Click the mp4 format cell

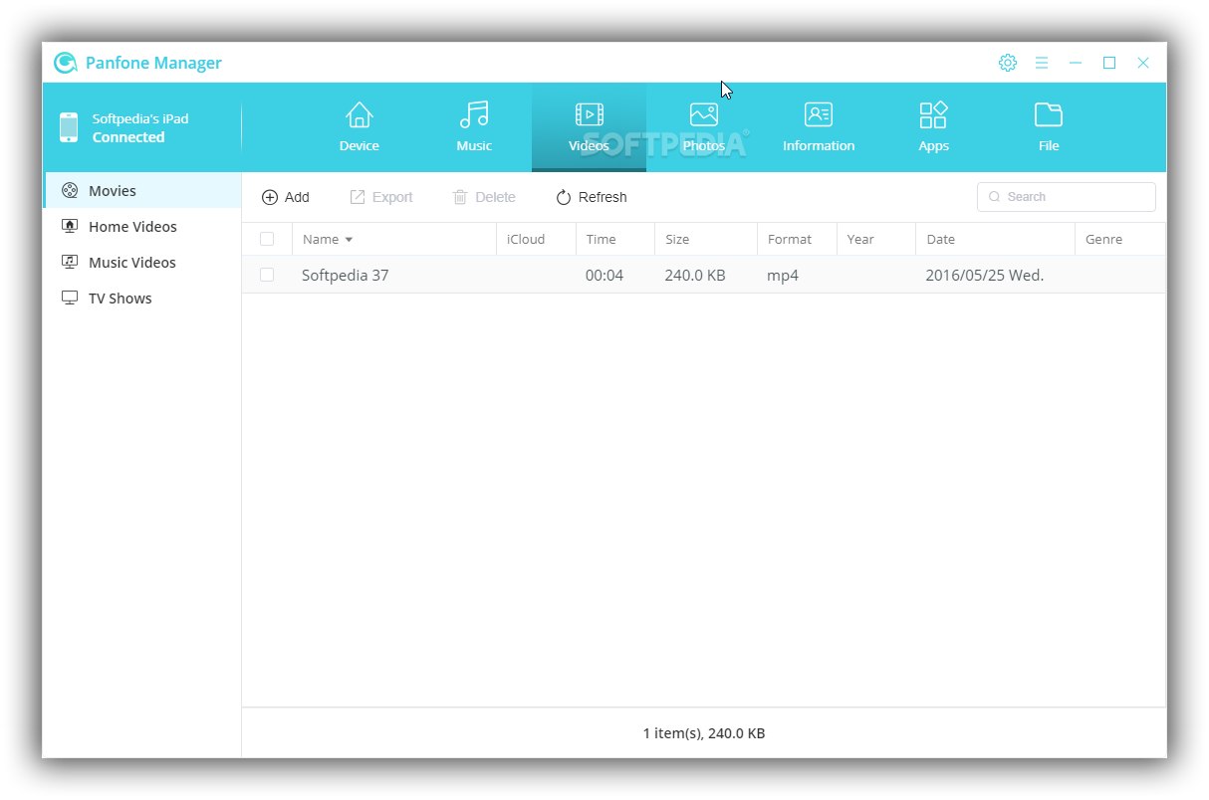coord(783,276)
